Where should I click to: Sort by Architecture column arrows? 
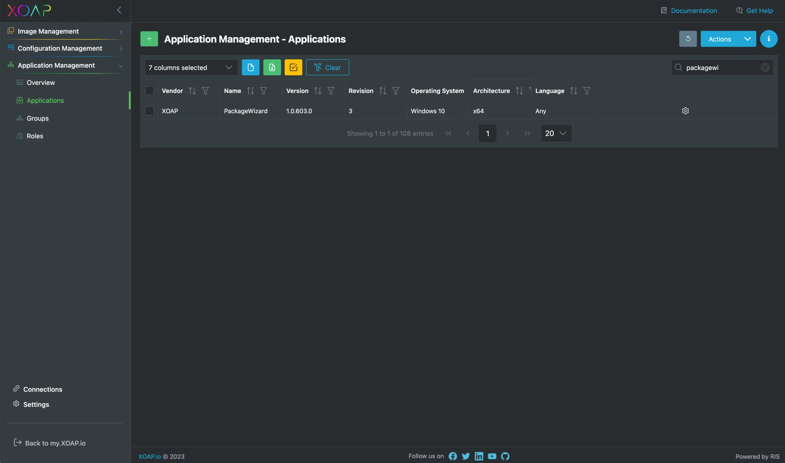519,91
